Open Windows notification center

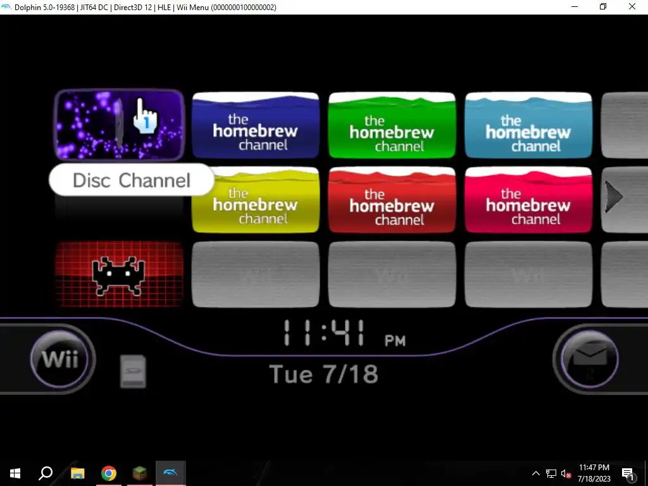[x=628, y=473]
